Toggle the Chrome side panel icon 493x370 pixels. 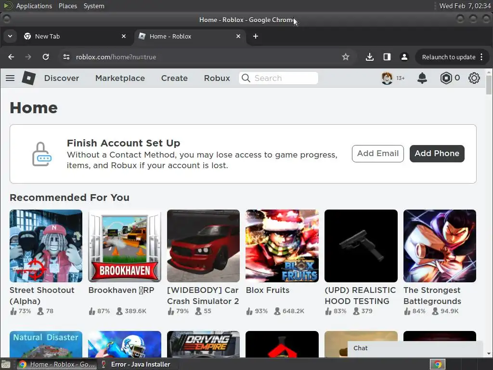387,57
